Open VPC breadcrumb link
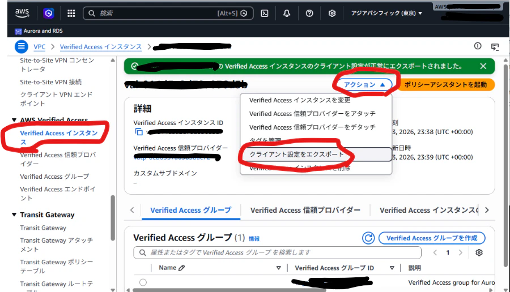Viewport: 510px width, 292px height. pyautogui.click(x=39, y=47)
